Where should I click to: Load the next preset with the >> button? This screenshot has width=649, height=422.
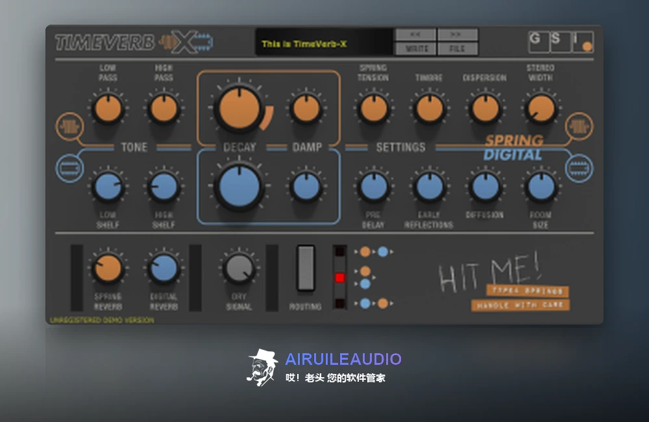458,34
